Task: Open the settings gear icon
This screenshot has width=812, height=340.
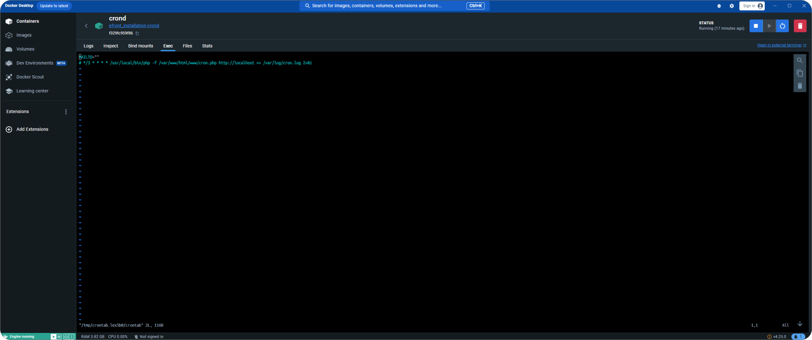Action: point(732,6)
